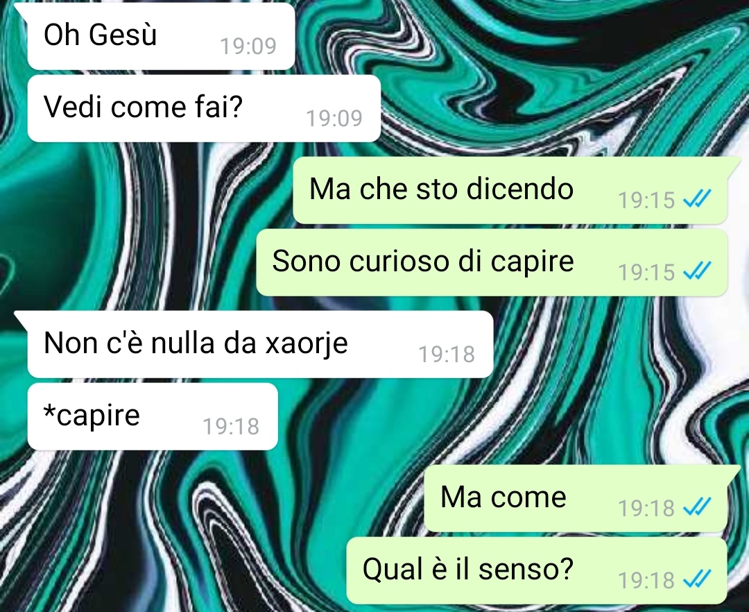Click 19:09 timestamp on 'Vedi come fai?'
This screenshot has height=612, width=749.
[x=334, y=119]
